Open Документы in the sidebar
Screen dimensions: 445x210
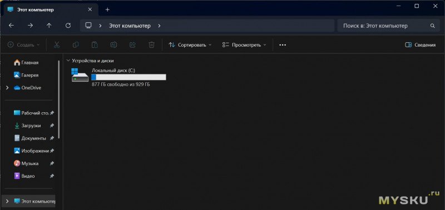30,138
